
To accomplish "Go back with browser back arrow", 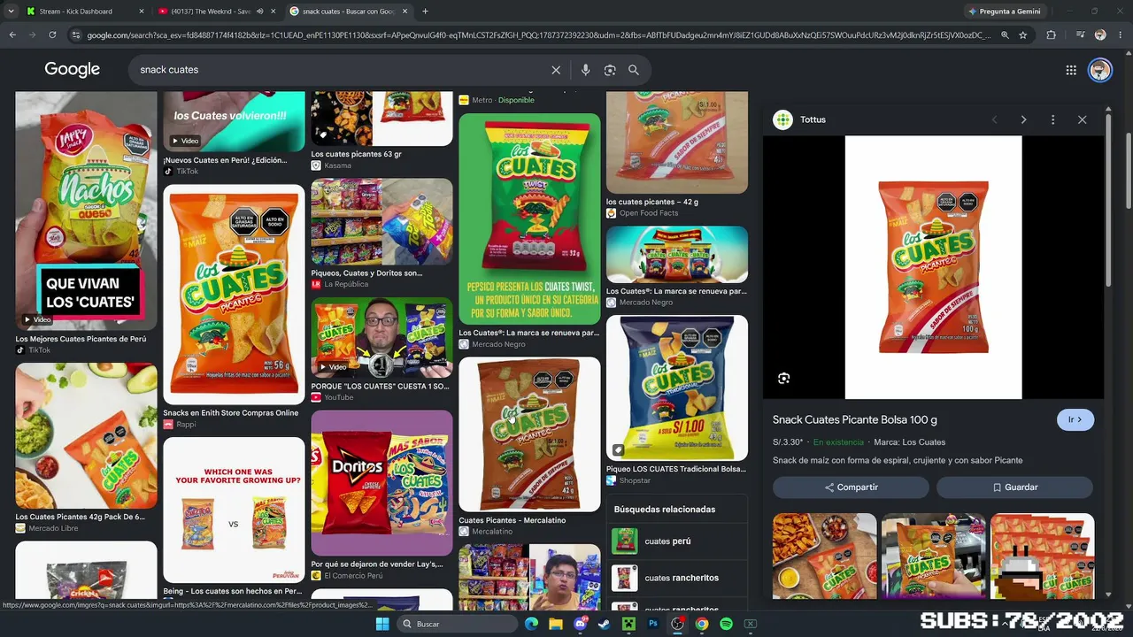I will pos(12,35).
